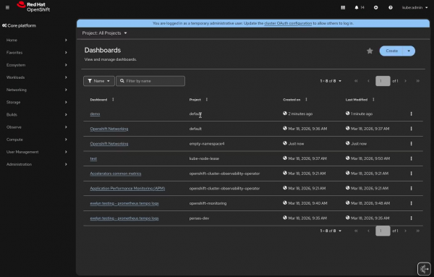434x277 pixels.
Task: Open kebab menu for Accelerators common metrics row
Action: (x=412, y=174)
